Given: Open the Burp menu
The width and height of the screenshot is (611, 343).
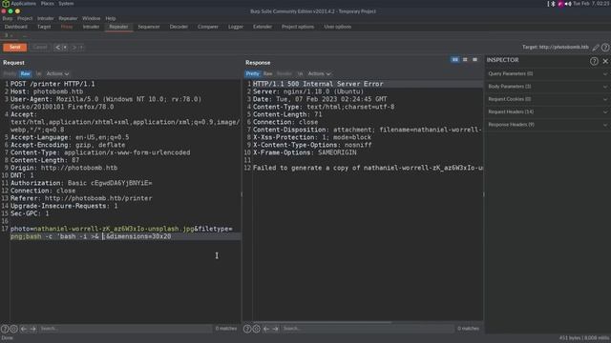Looking at the screenshot, I should [x=8, y=18].
